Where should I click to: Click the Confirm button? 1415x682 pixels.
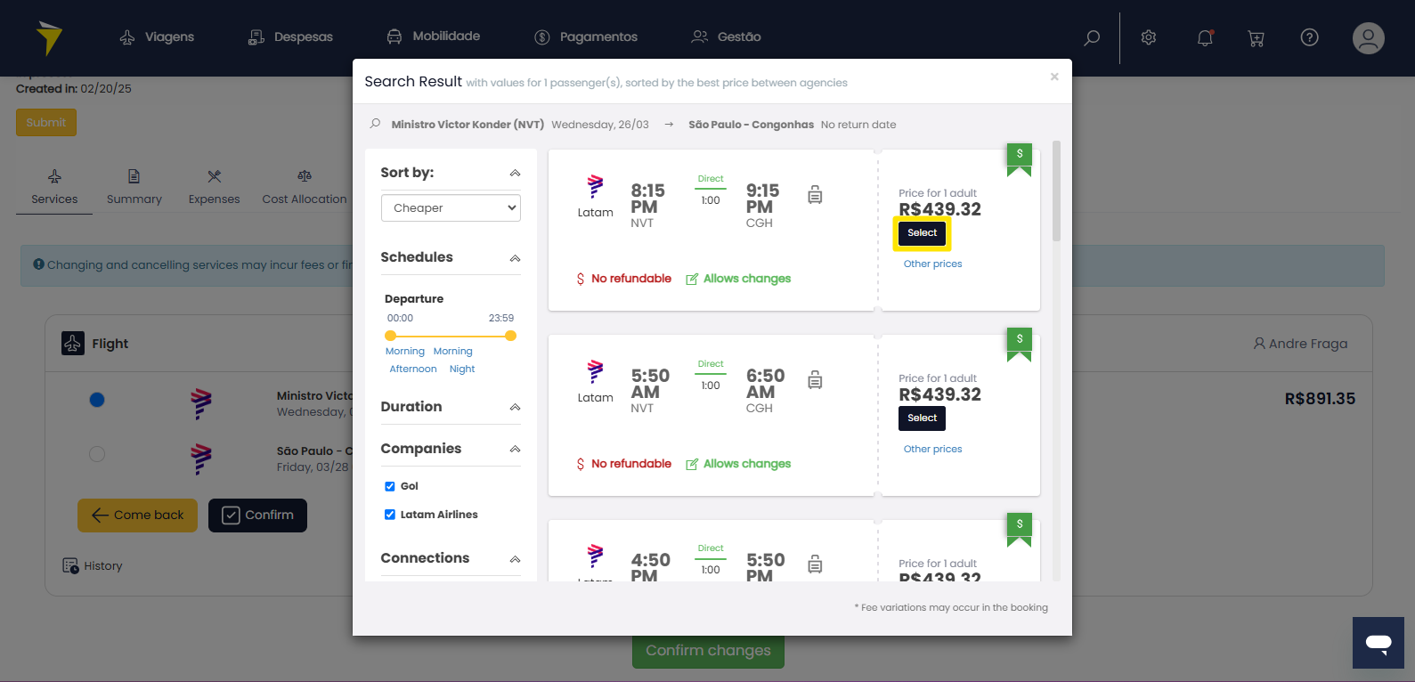coord(257,516)
